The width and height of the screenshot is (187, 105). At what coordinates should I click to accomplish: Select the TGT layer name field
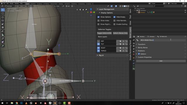tap(108, 44)
